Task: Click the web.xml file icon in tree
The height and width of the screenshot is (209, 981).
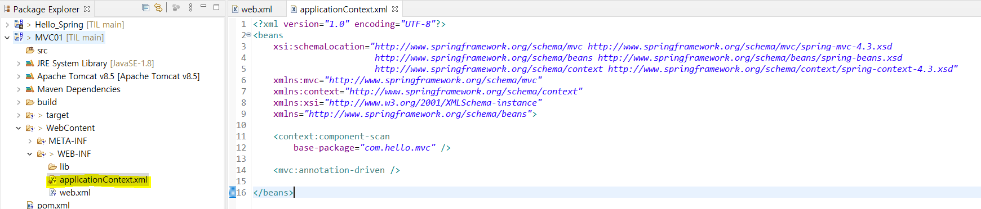Action: pyautogui.click(x=52, y=193)
